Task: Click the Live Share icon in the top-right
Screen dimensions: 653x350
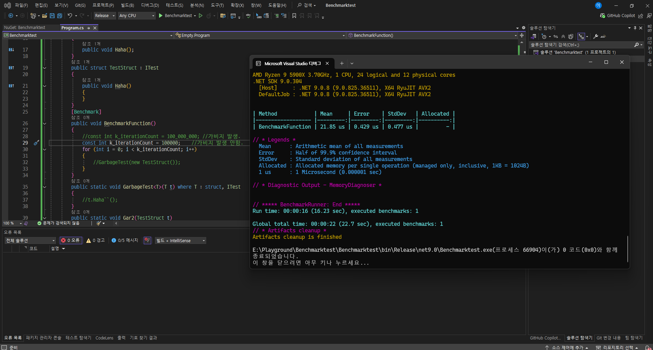Action: 641,16
